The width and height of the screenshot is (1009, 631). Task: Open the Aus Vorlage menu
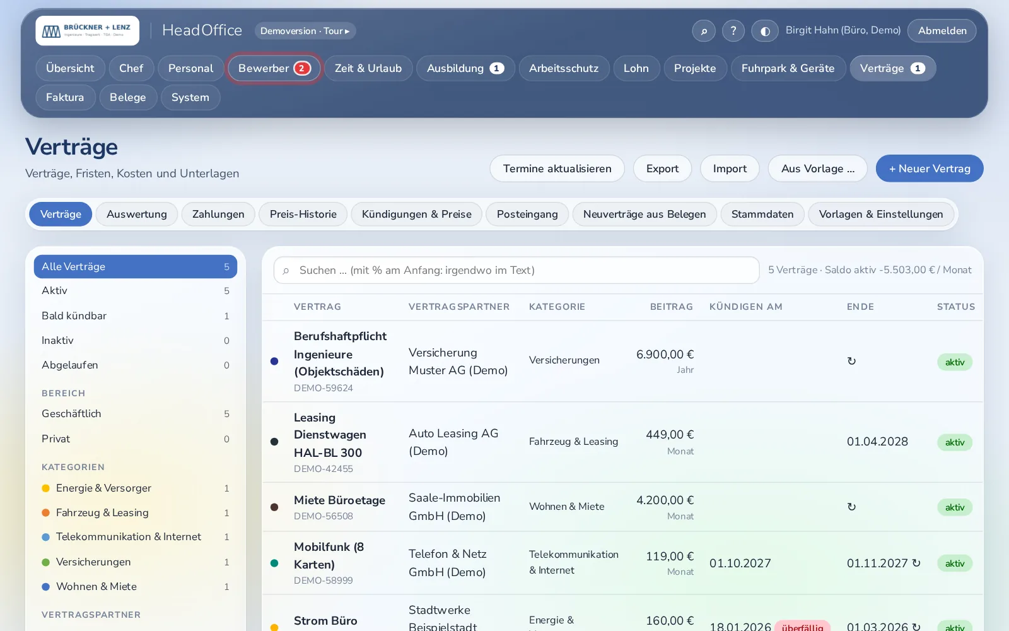[x=817, y=168]
